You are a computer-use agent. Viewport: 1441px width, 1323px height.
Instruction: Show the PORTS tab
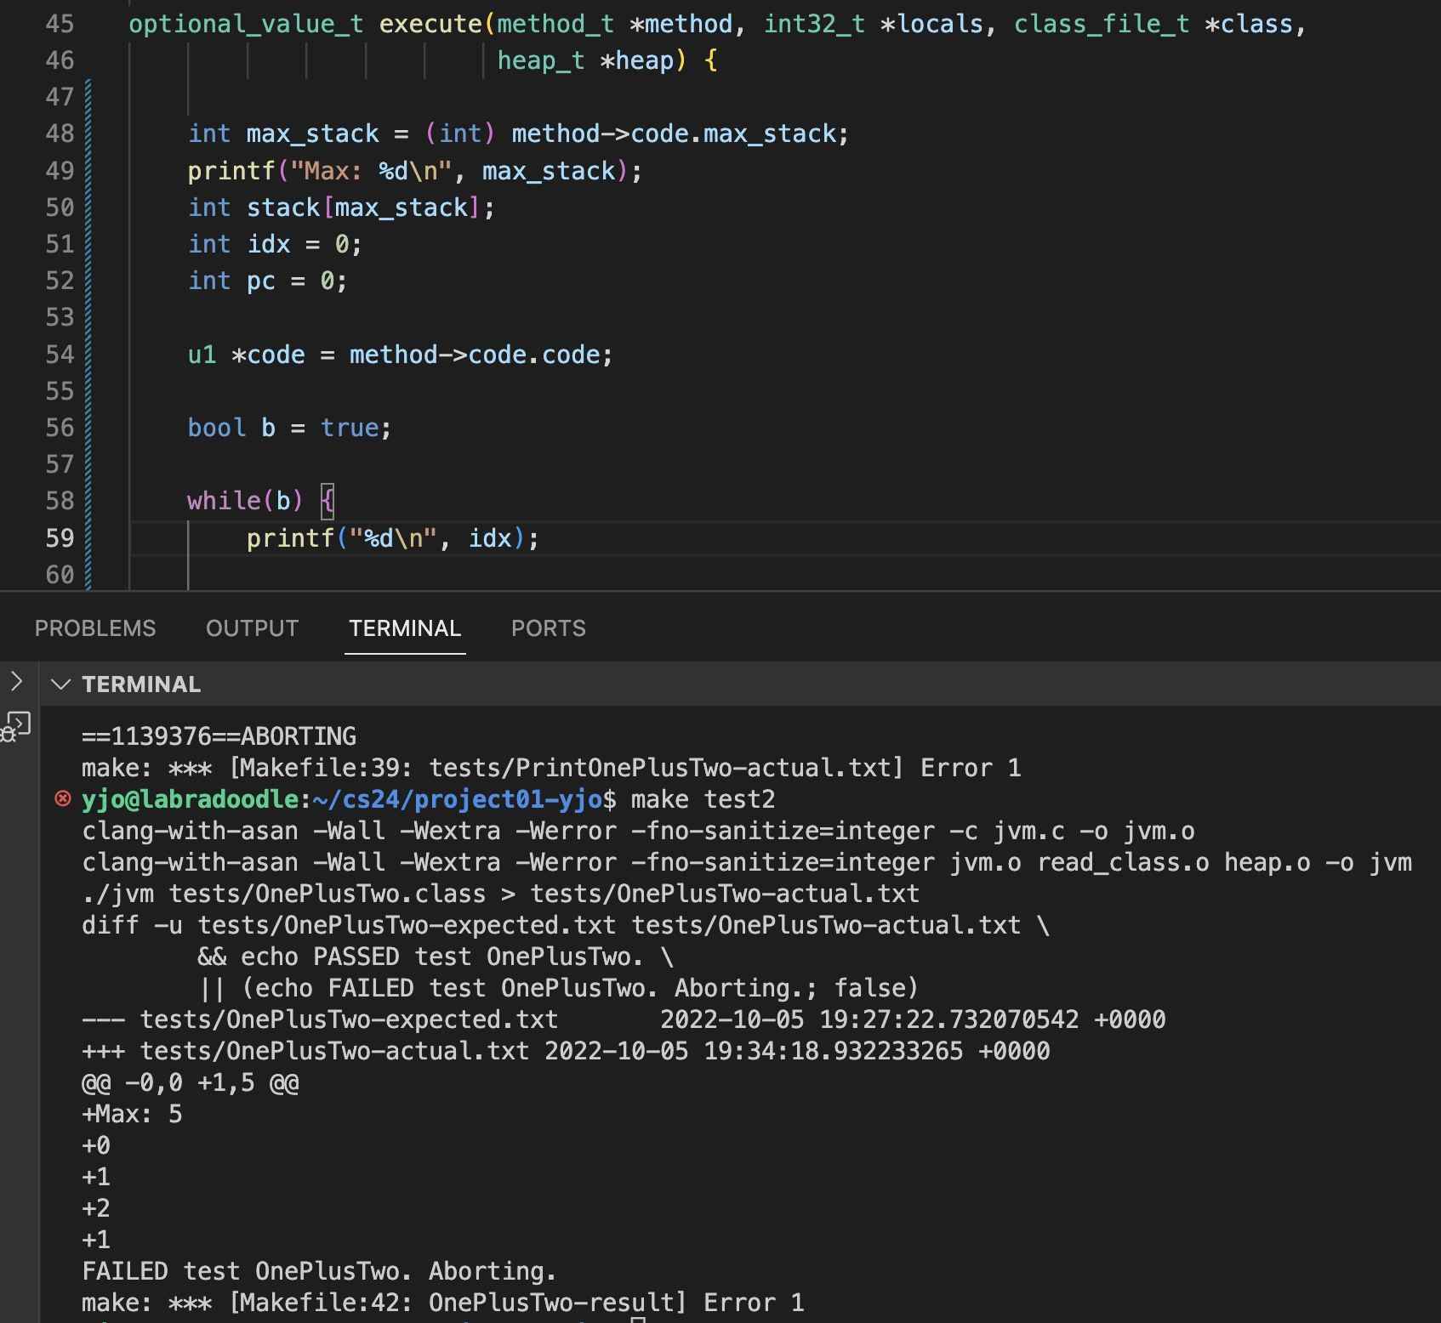548,628
